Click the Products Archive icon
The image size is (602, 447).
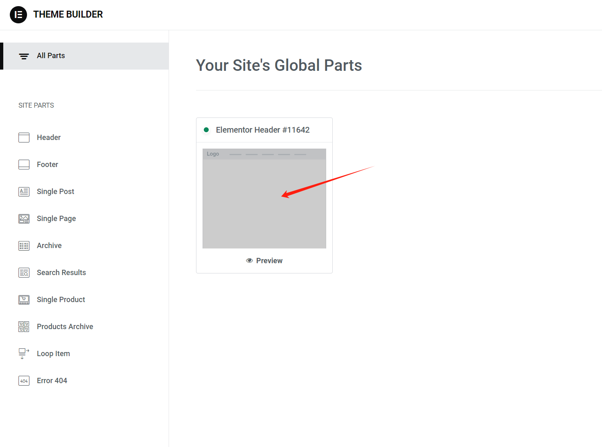point(24,326)
